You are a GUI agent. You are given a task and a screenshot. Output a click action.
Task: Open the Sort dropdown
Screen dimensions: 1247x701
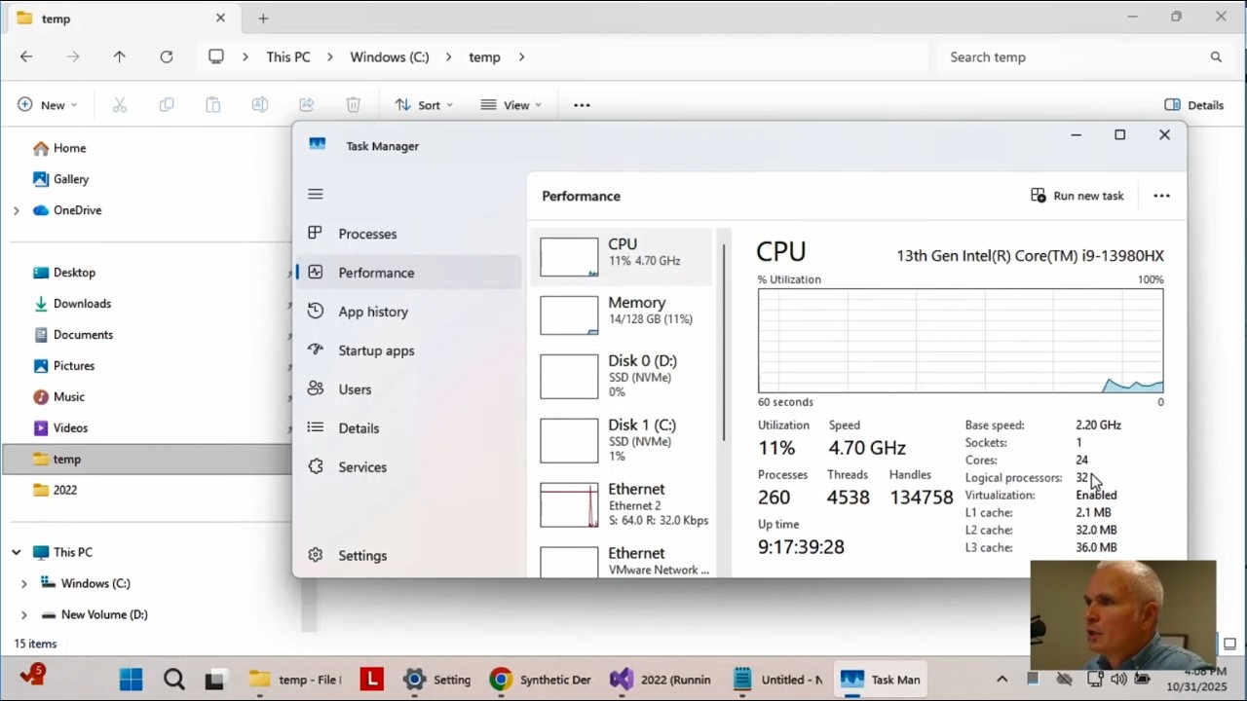coord(424,105)
